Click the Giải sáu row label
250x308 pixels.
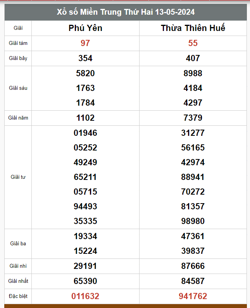point(18,88)
